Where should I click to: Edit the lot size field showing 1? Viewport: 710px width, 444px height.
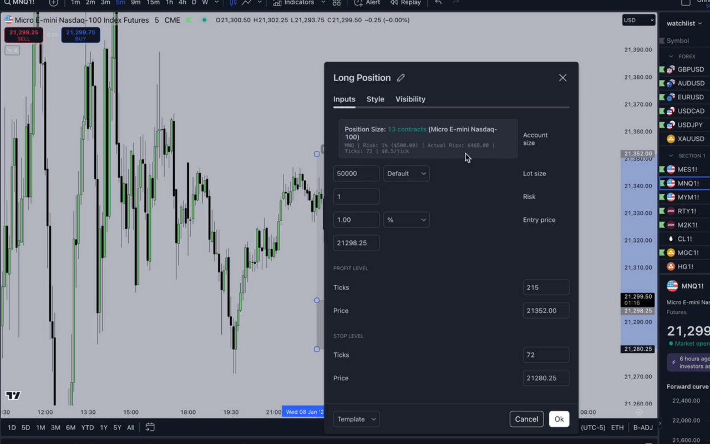pos(357,196)
